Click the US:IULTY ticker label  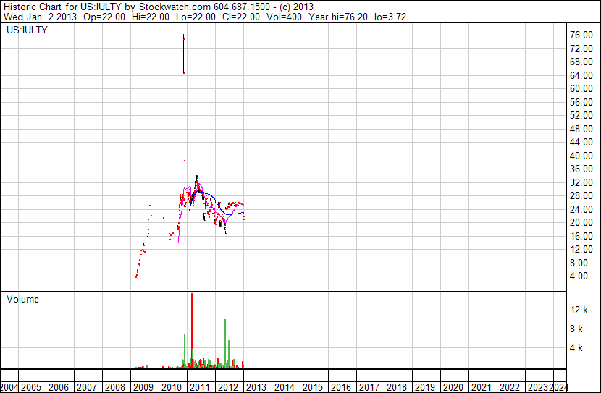click(x=27, y=30)
